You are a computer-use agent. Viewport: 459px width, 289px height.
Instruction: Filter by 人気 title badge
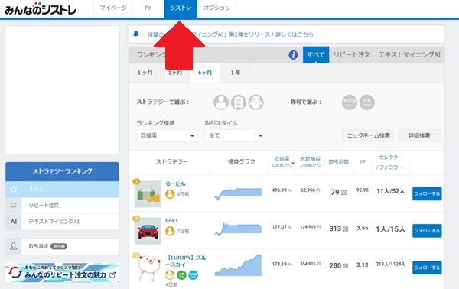pyautogui.click(x=367, y=102)
